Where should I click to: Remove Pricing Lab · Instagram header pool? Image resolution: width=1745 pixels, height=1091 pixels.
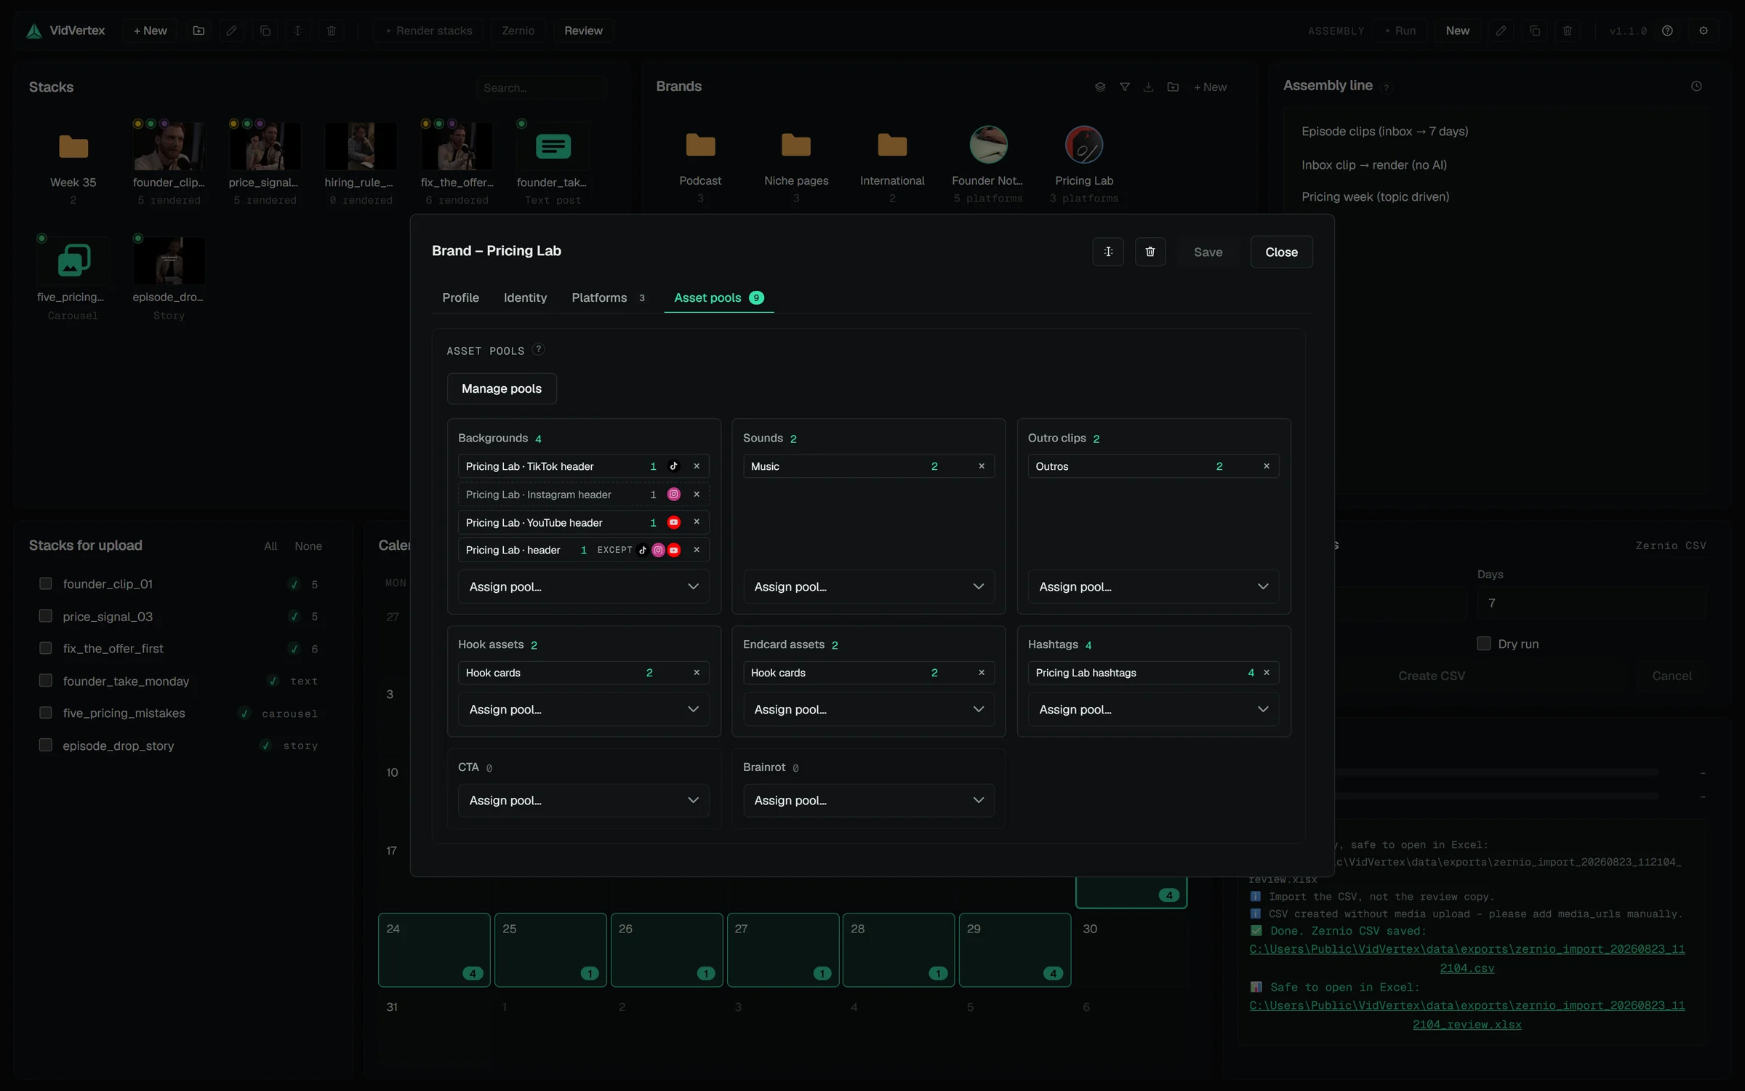pos(697,494)
